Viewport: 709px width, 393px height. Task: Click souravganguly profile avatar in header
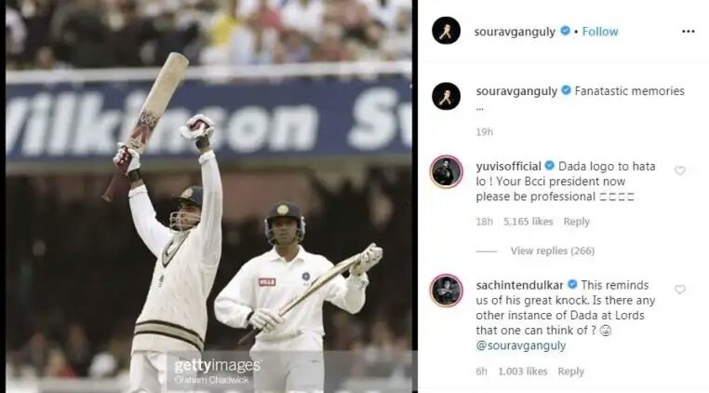coord(446,31)
